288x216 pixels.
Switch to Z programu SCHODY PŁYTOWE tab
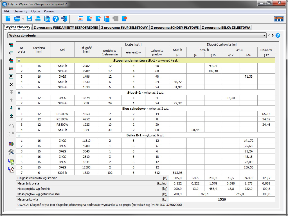pos(175,27)
